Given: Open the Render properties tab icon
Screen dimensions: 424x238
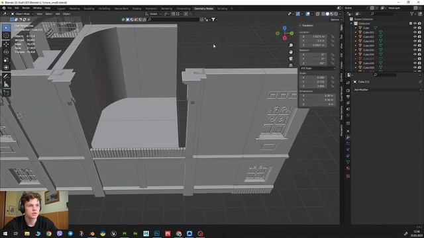Looking at the screenshot, I should point(348,91).
